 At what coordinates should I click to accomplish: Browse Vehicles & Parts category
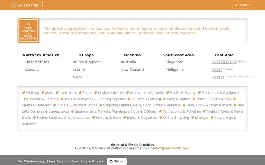click(108, 118)
